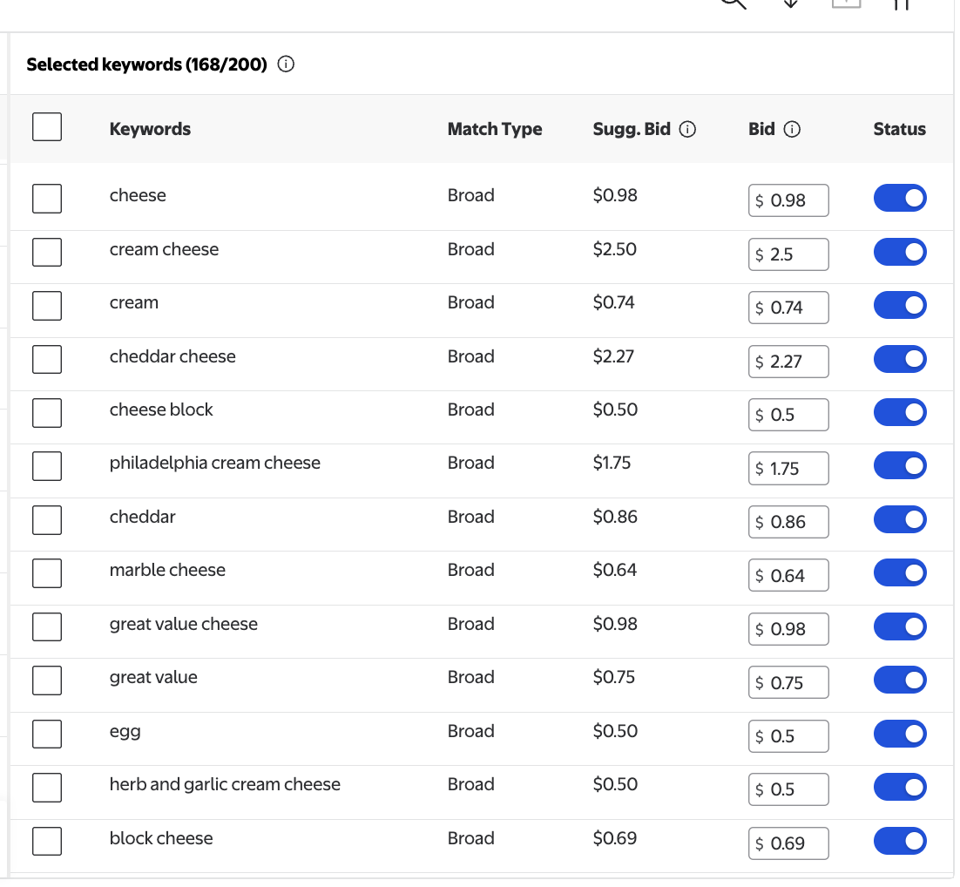
Task: Disable the great value keyword status
Action: [900, 680]
